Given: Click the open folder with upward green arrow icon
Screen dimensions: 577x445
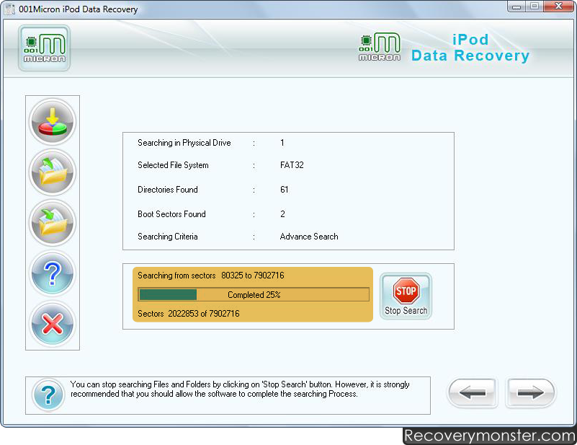Looking at the screenshot, I should [53, 172].
